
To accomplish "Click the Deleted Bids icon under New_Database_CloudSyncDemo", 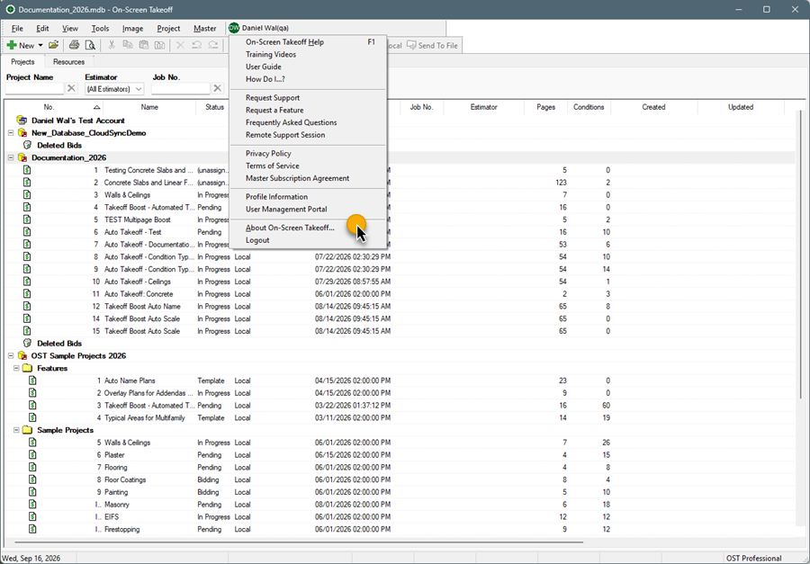I will point(27,145).
